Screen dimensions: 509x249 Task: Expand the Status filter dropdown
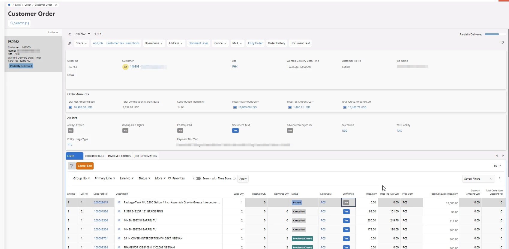click(144, 178)
